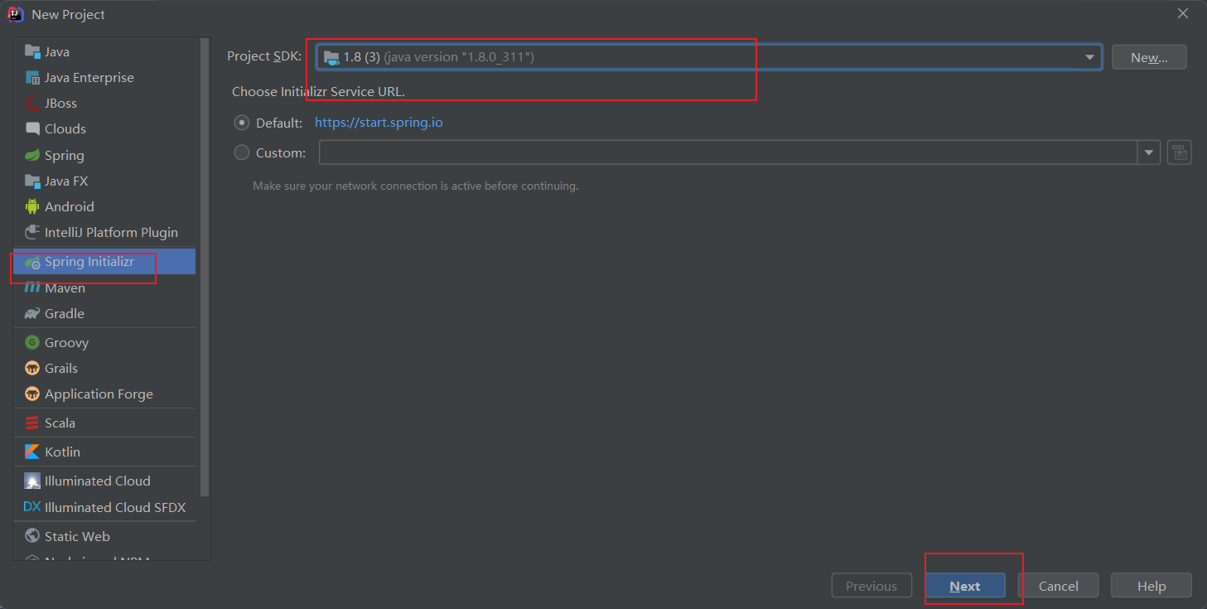Pick Spring project type
Viewport: 1207px width, 609px height.
104,155
